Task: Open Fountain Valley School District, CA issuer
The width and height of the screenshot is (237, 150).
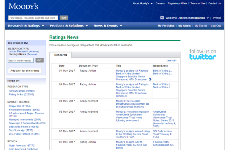Action: [x=163, y=144]
